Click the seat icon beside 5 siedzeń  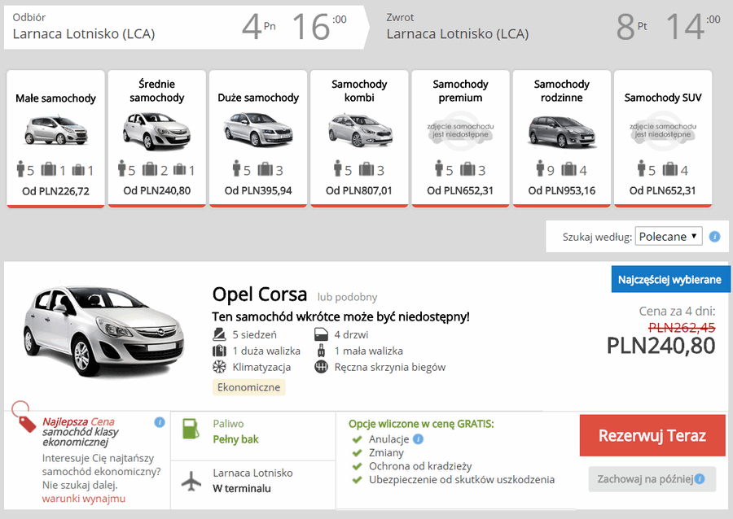point(219,334)
